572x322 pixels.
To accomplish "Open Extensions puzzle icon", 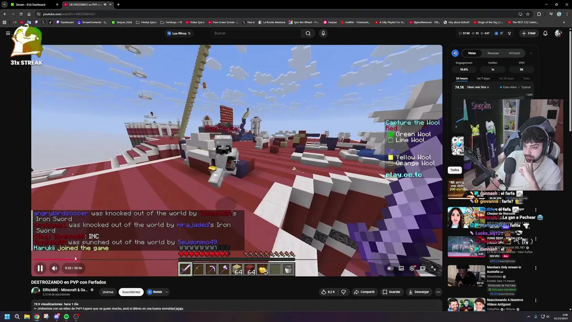I will tap(539, 14).
